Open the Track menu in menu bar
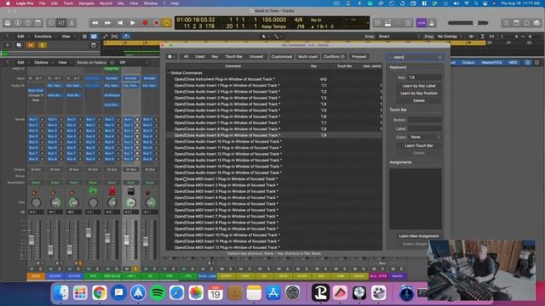The width and height of the screenshot is (545, 306). click(x=68, y=3)
